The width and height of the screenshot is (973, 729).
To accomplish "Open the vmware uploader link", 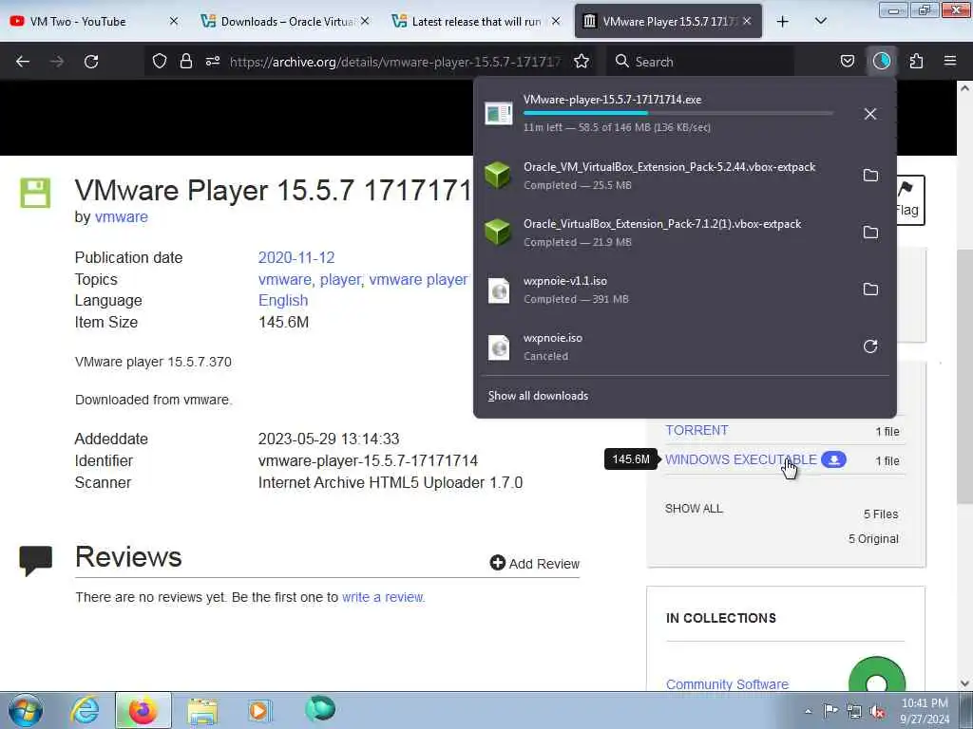I will [122, 217].
